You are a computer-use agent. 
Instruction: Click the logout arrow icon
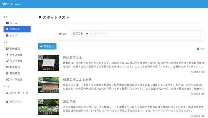tap(7, 102)
